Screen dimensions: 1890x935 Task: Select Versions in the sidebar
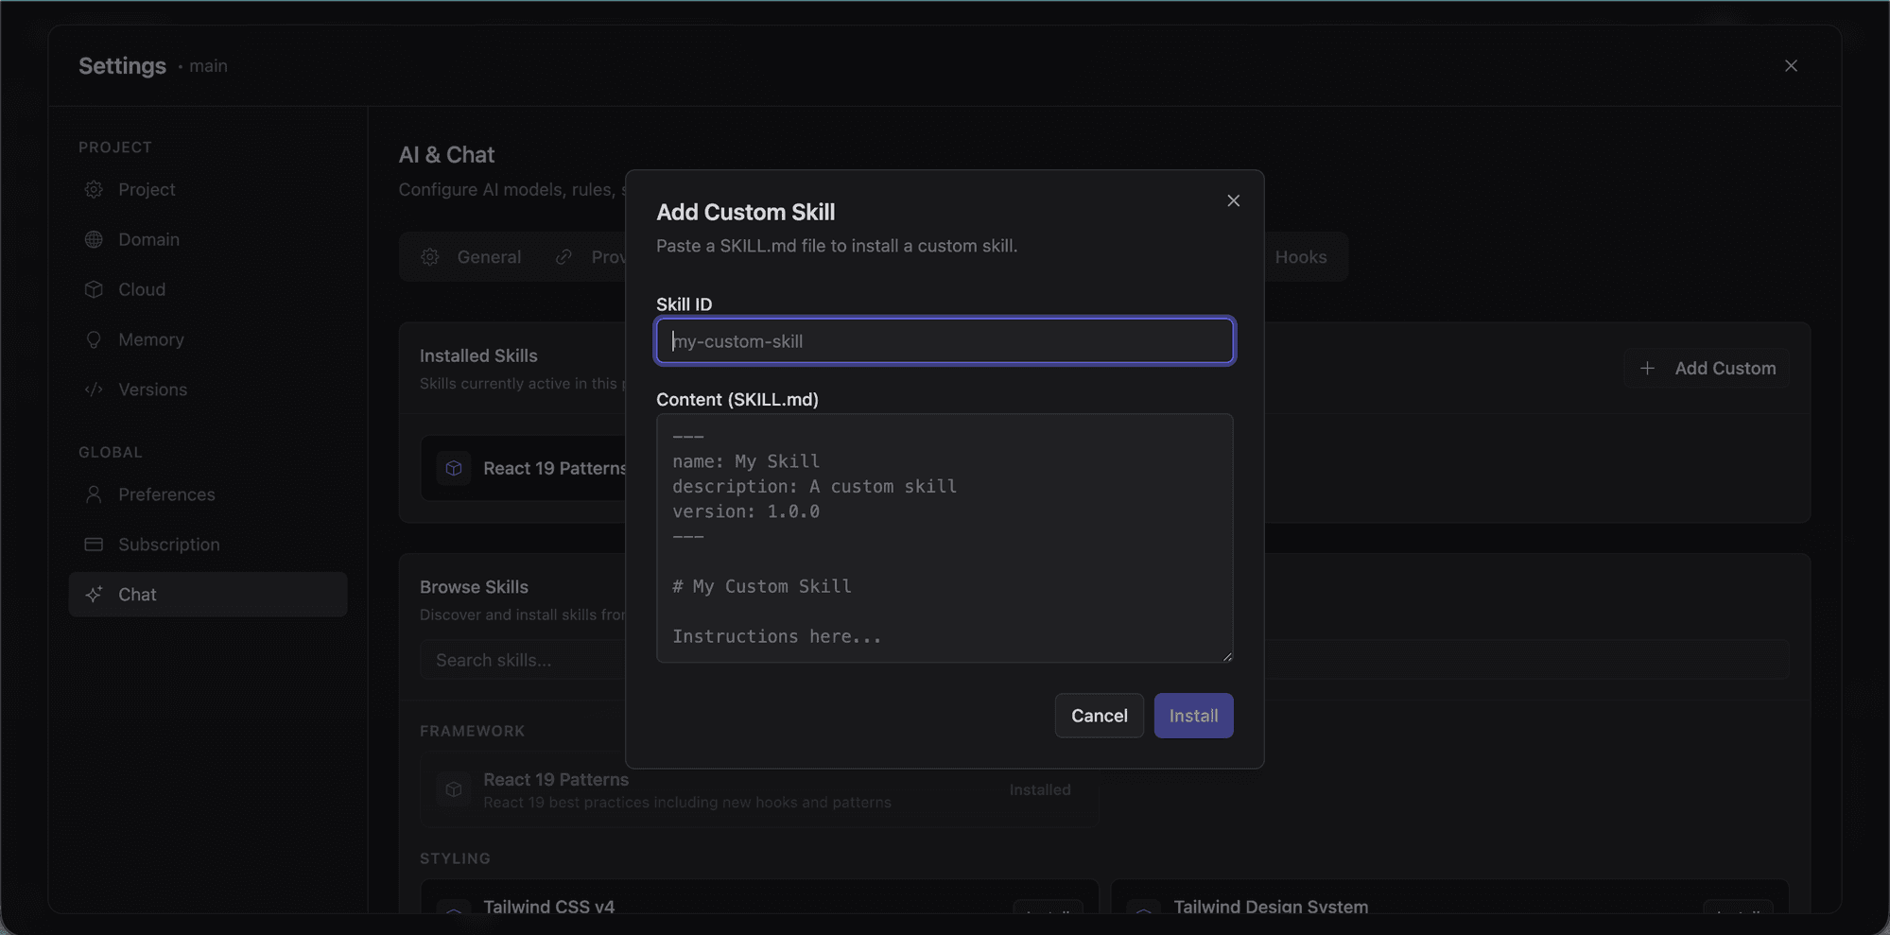tap(208, 390)
